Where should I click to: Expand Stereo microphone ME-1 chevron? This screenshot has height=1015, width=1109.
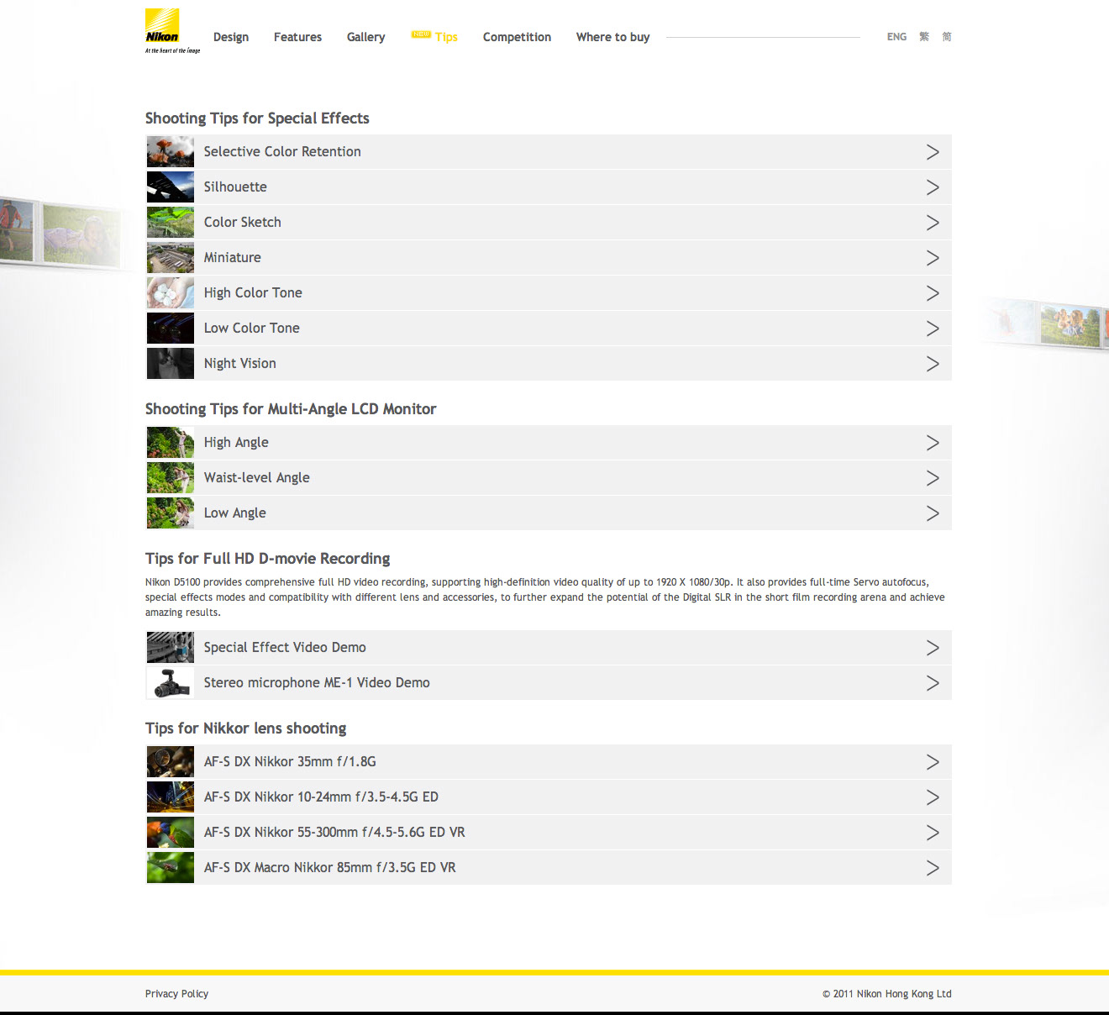click(933, 683)
